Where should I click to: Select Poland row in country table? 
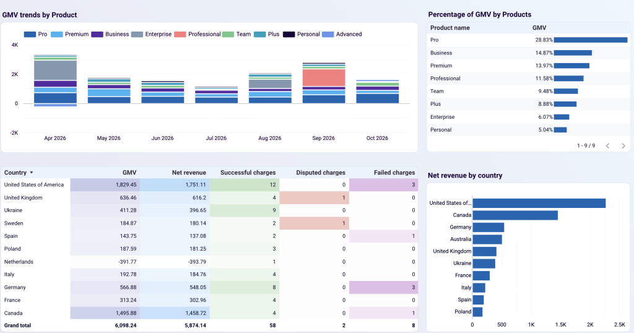point(209,249)
